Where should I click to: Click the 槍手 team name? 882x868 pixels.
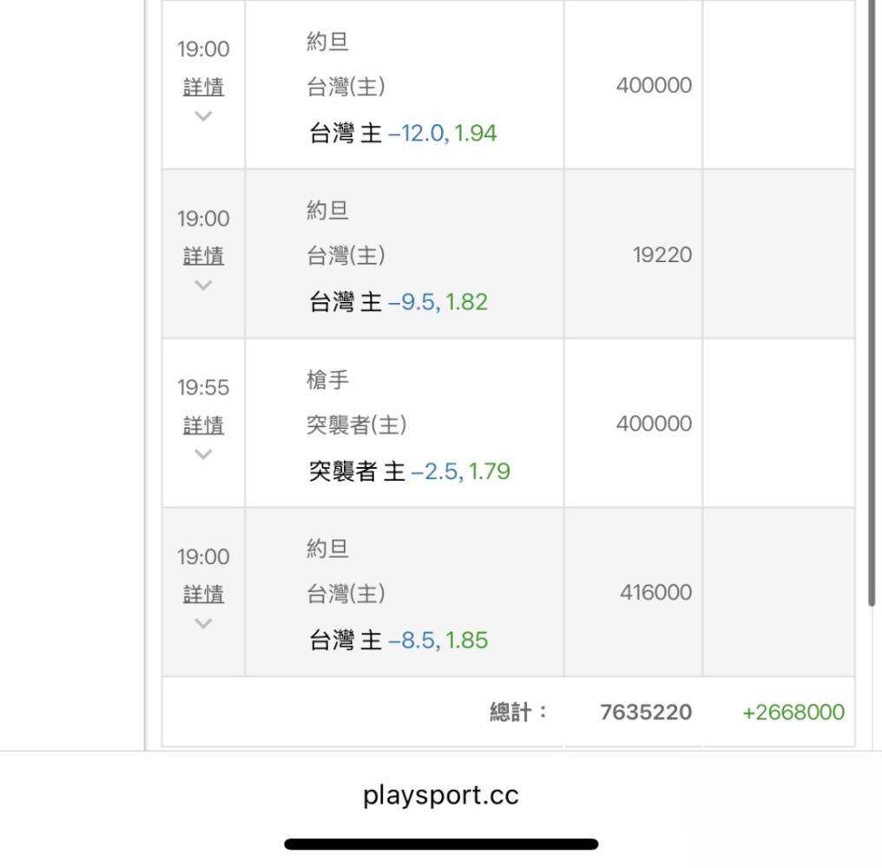[327, 380]
